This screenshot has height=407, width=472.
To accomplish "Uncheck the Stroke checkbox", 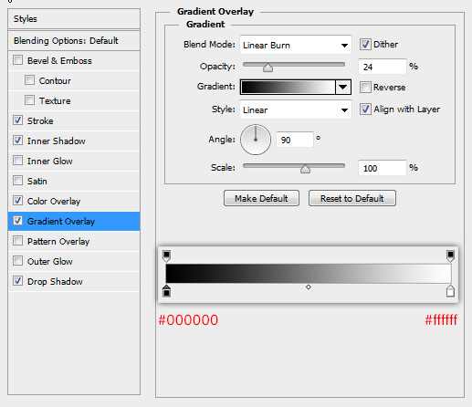I will click(x=17, y=120).
